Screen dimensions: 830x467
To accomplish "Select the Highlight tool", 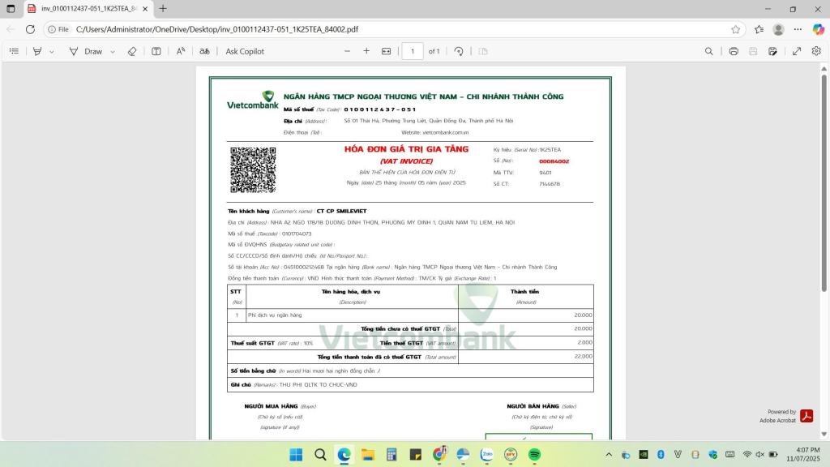I will click(x=37, y=51).
